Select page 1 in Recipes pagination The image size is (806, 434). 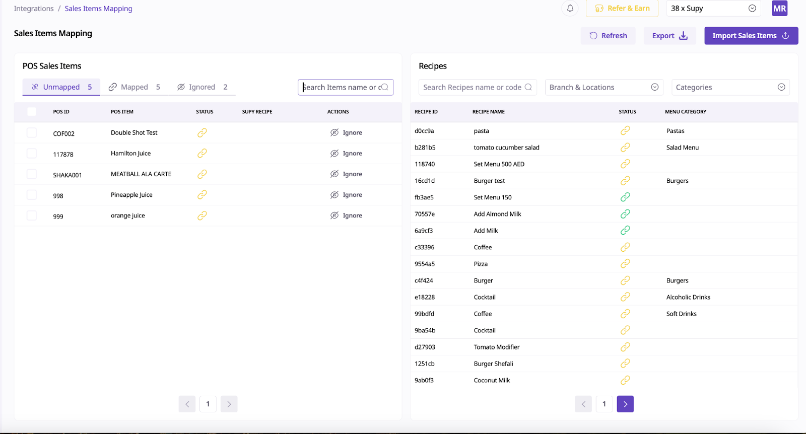[x=604, y=404]
